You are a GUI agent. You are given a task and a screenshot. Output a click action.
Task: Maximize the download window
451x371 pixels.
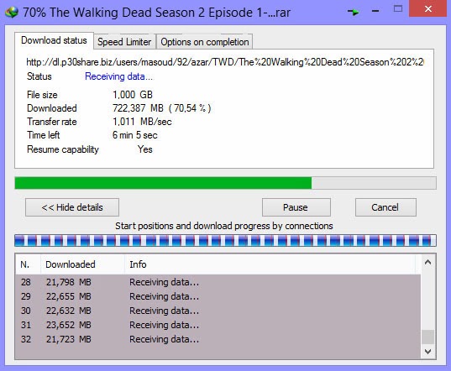(398, 8)
